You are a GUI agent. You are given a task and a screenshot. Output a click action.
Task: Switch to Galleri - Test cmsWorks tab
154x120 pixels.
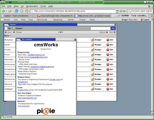click(19, 16)
